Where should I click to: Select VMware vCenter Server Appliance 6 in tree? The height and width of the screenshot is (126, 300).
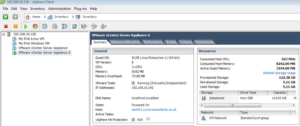44,53
